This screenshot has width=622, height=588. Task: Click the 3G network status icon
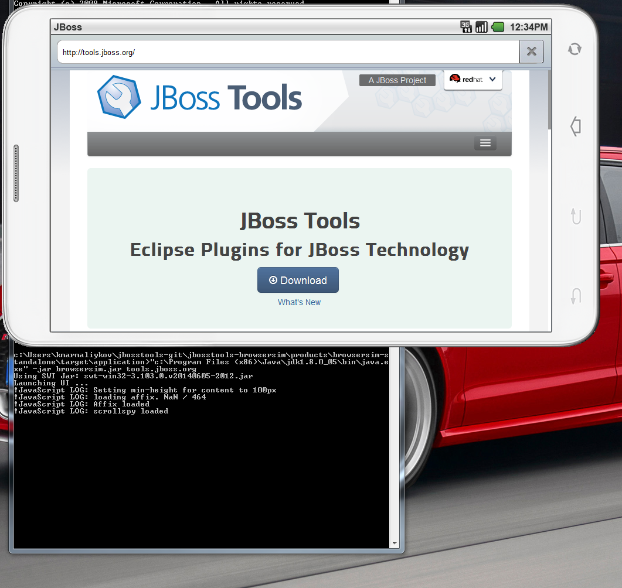point(466,27)
